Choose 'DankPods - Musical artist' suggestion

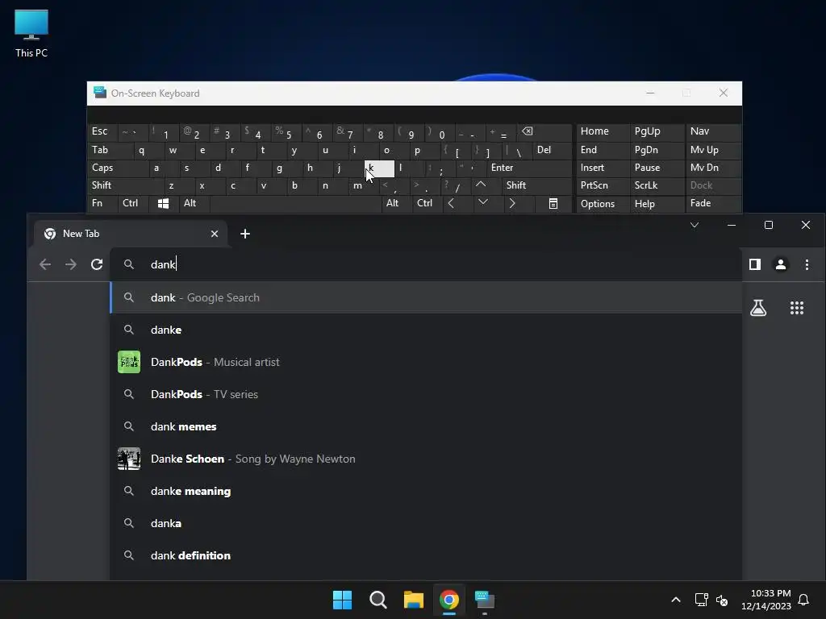(426, 362)
